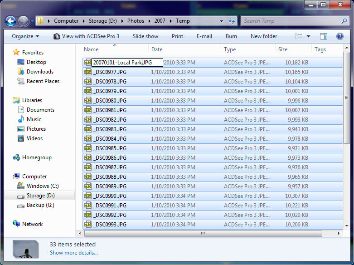This screenshot has width=354, height=265.
Task: Open Desktop in Favorites
Action: click(36, 62)
